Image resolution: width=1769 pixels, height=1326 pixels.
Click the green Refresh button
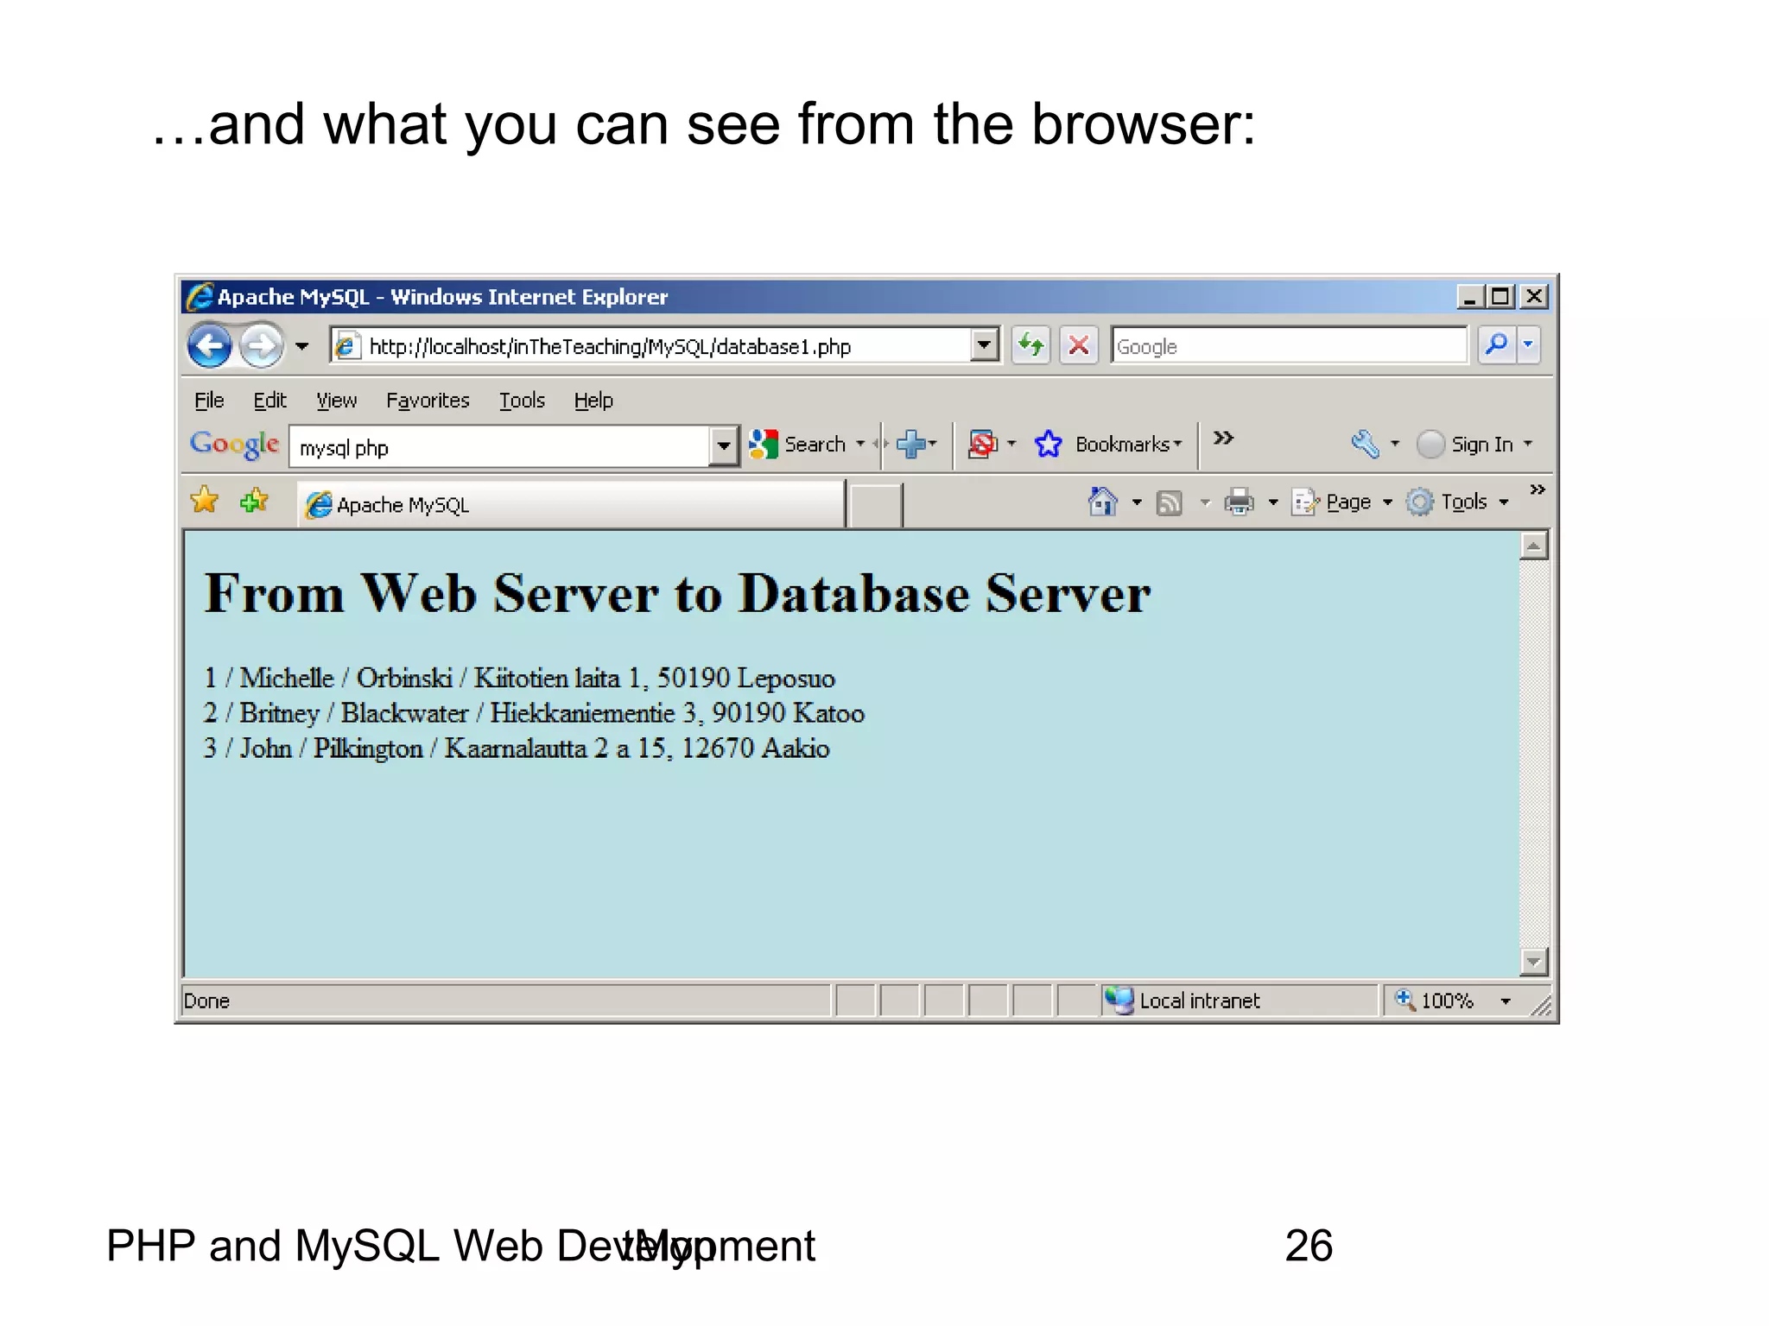point(1030,346)
